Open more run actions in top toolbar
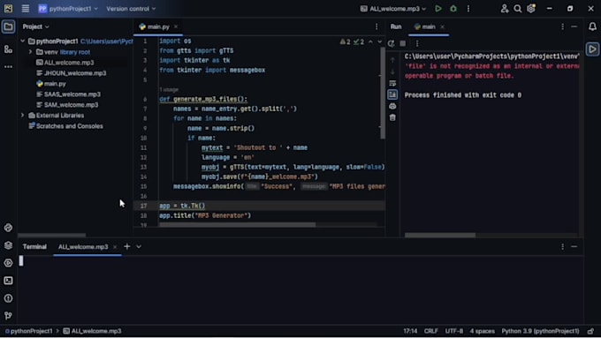The height and width of the screenshot is (338, 601). 468,9
